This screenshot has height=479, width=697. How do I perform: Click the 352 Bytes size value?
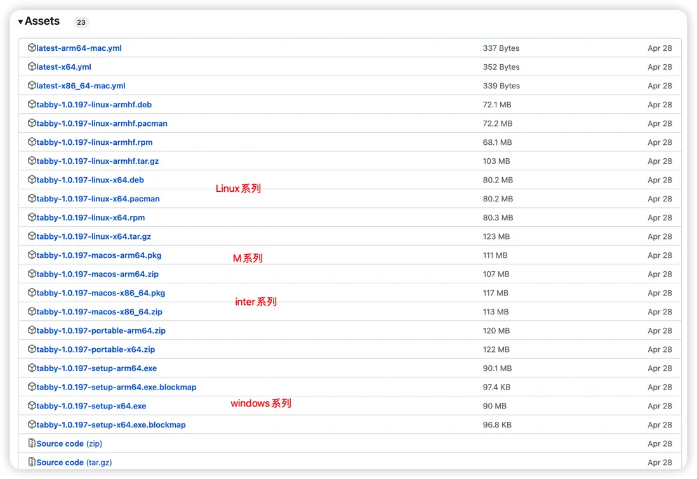click(x=501, y=67)
